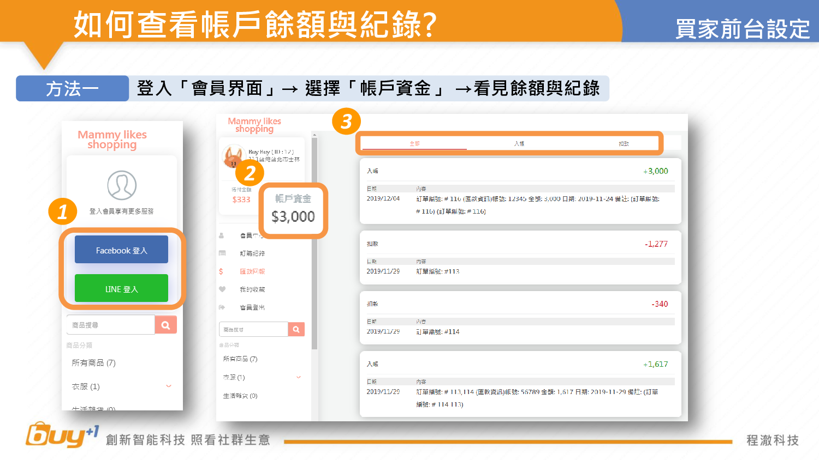
Task: Open the 帳戶資金 $3,000 balance
Action: tap(293, 210)
